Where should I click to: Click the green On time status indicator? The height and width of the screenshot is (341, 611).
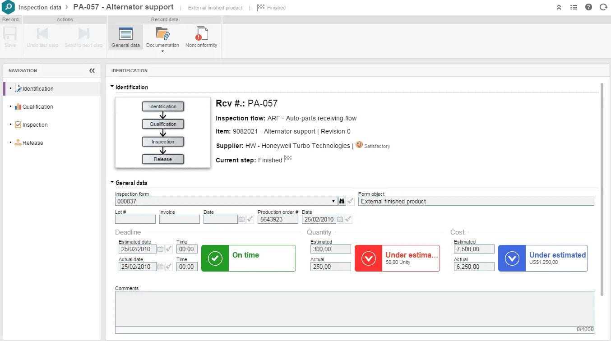click(x=248, y=258)
